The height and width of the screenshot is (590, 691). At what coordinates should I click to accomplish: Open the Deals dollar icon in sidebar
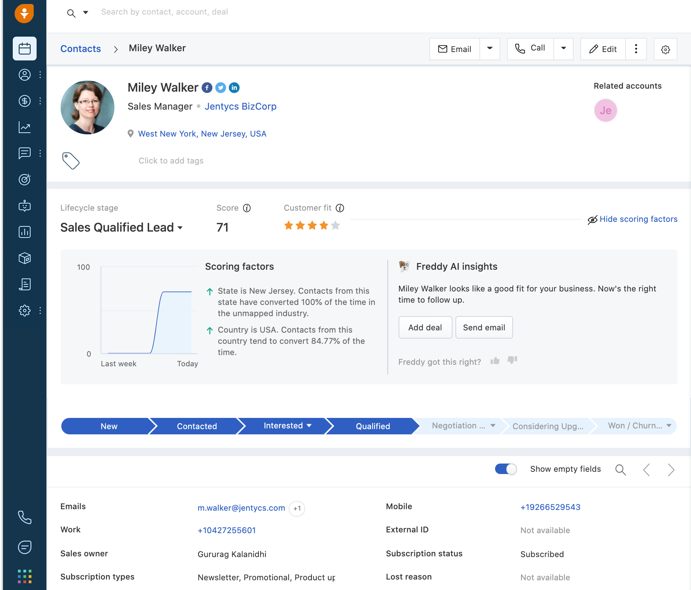(x=25, y=101)
